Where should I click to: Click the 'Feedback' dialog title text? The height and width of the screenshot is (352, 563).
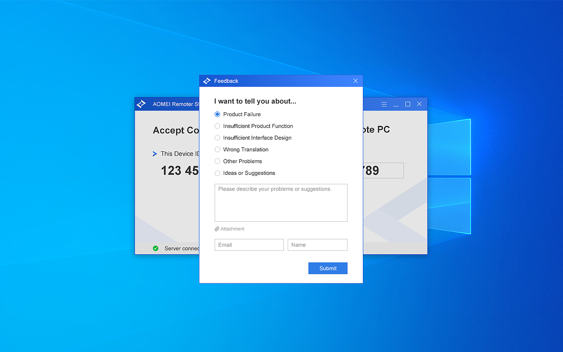tap(226, 81)
